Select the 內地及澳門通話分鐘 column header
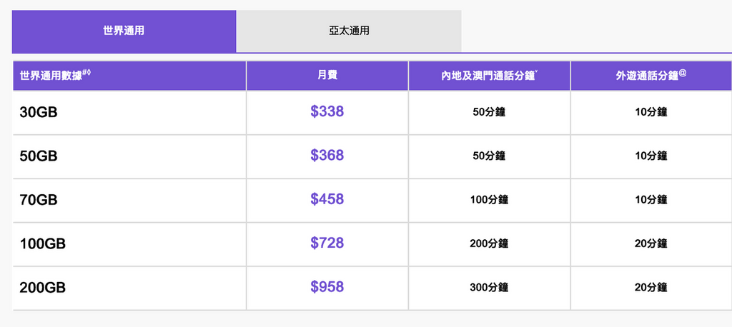Image resolution: width=732 pixels, height=327 pixels. tap(489, 76)
